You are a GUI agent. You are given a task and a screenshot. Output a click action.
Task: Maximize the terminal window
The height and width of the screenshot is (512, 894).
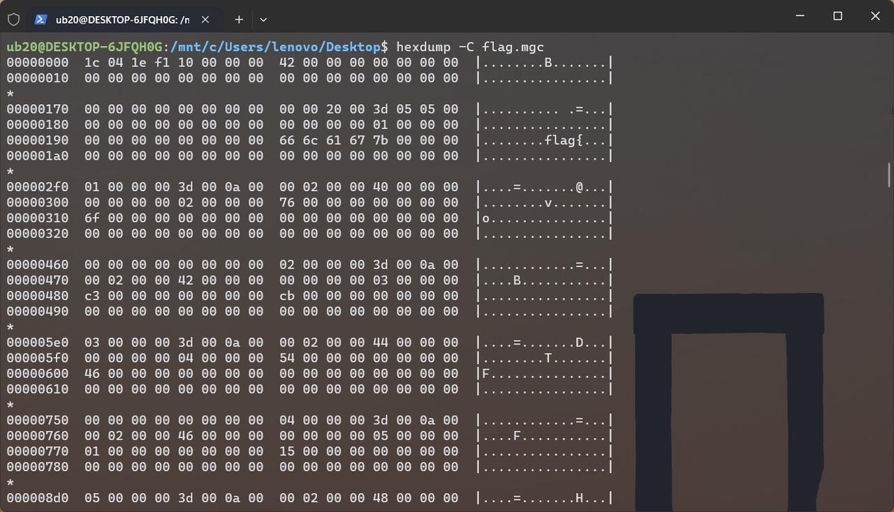837,16
